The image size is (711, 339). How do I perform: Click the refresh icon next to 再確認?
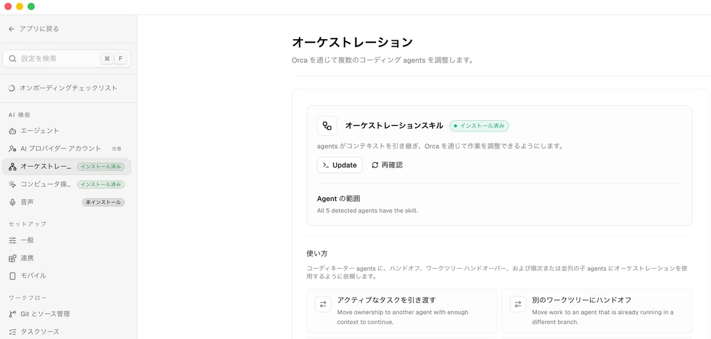375,165
